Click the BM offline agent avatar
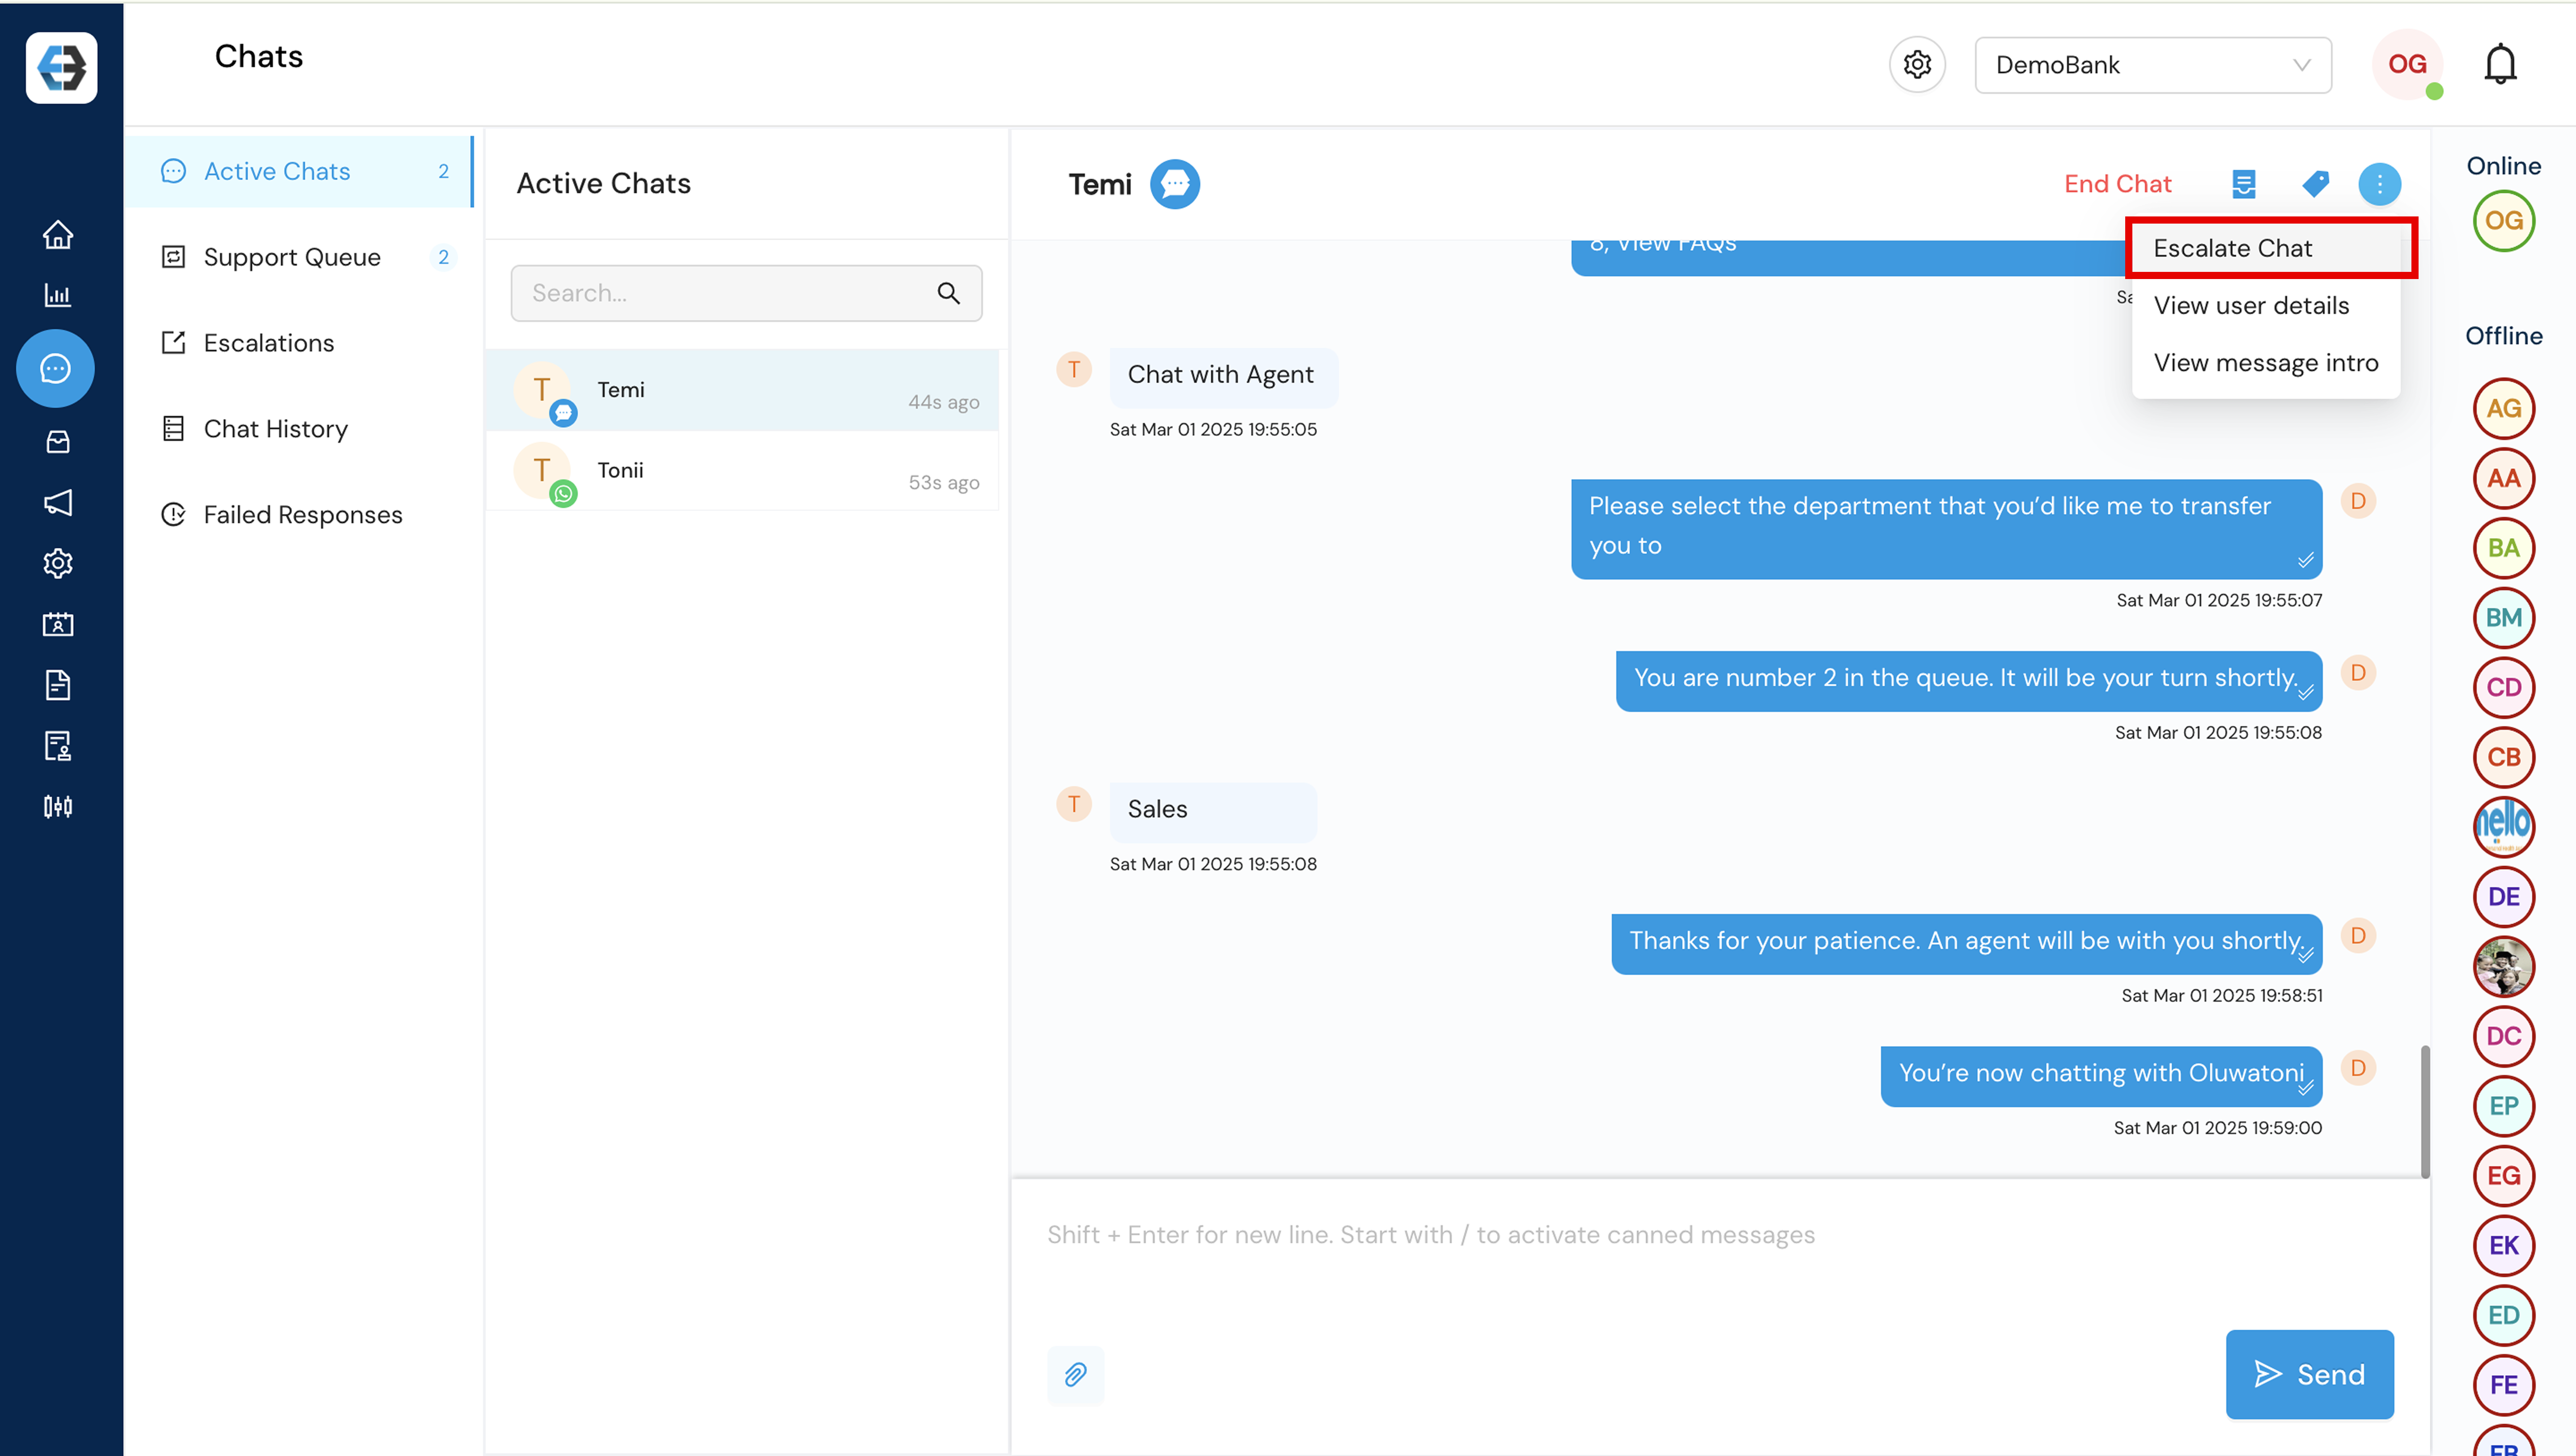Screen dimensions: 2576x1456 [2503, 618]
